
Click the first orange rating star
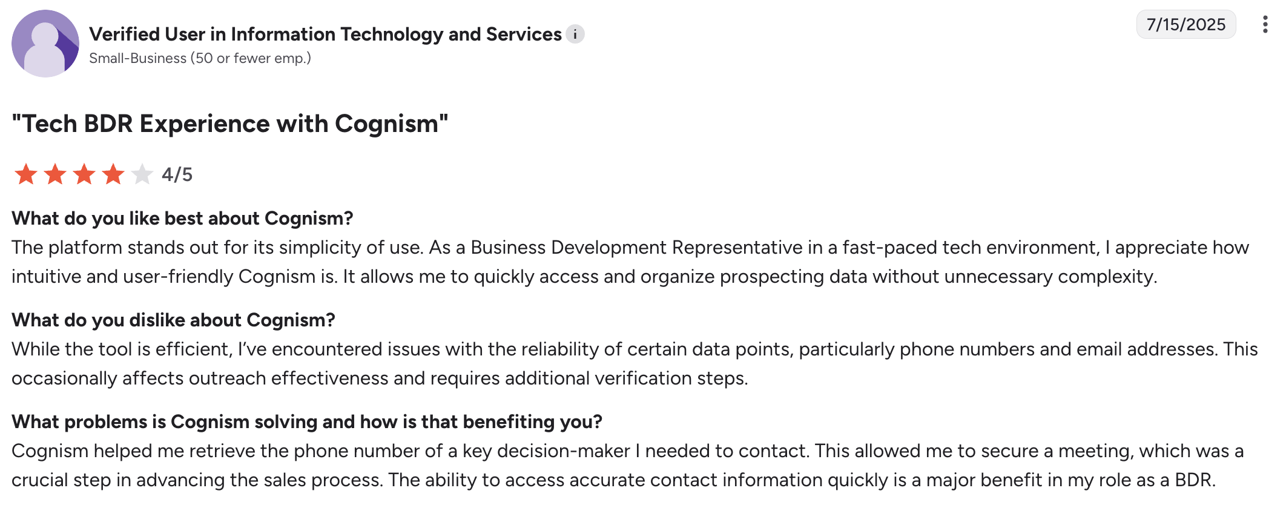(x=25, y=174)
